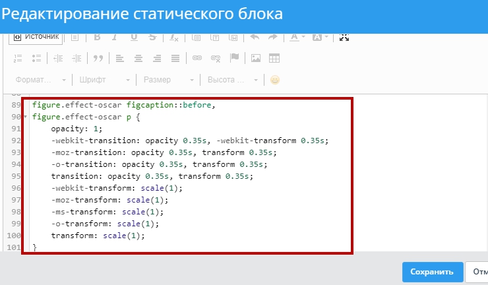Click the maximize editor icon

click(x=344, y=38)
